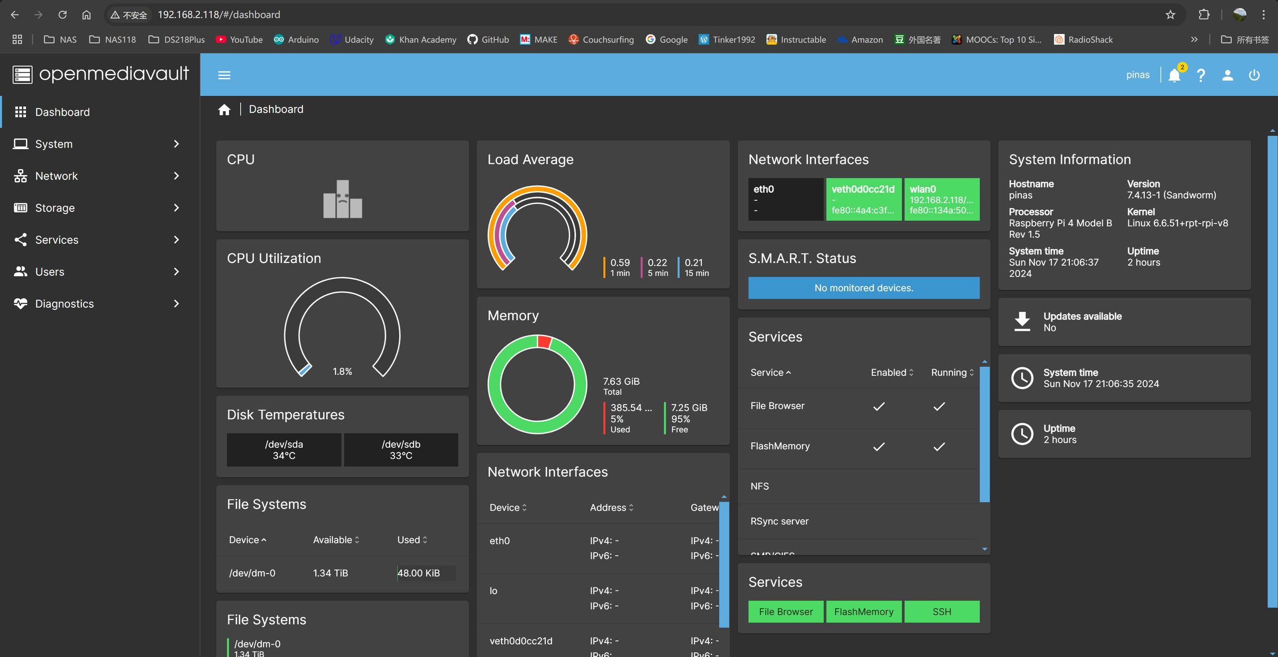Click the power icon in header
The image size is (1278, 657).
[1254, 75]
